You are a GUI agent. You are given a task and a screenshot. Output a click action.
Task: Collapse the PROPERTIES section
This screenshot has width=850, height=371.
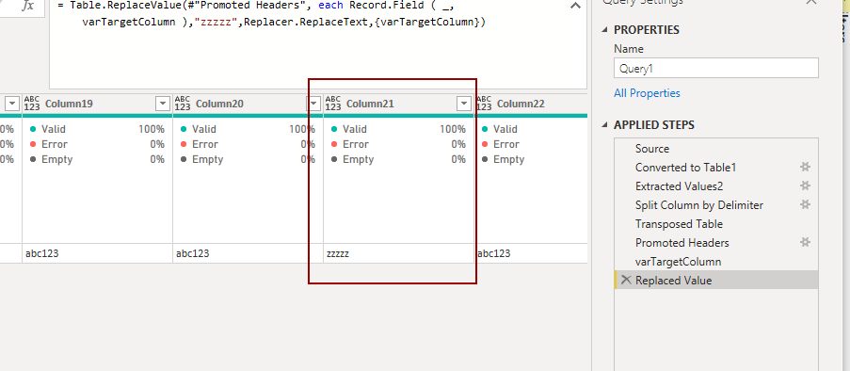tap(605, 30)
